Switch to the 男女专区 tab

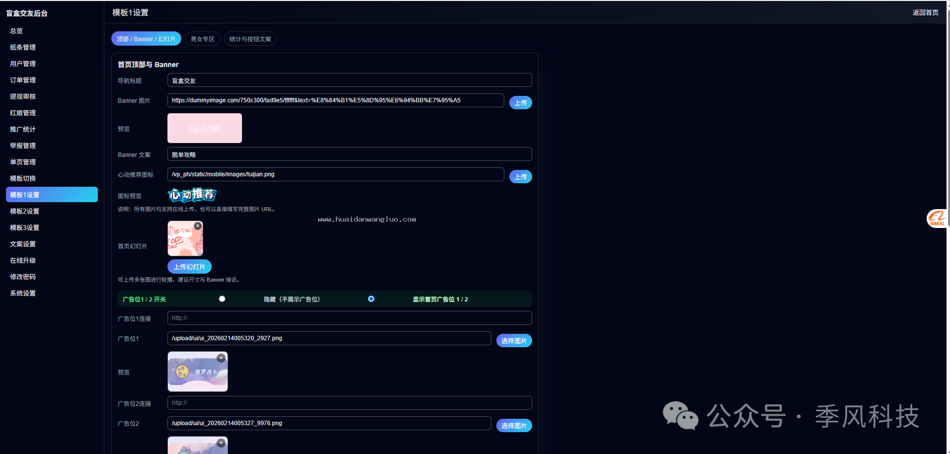coord(203,39)
